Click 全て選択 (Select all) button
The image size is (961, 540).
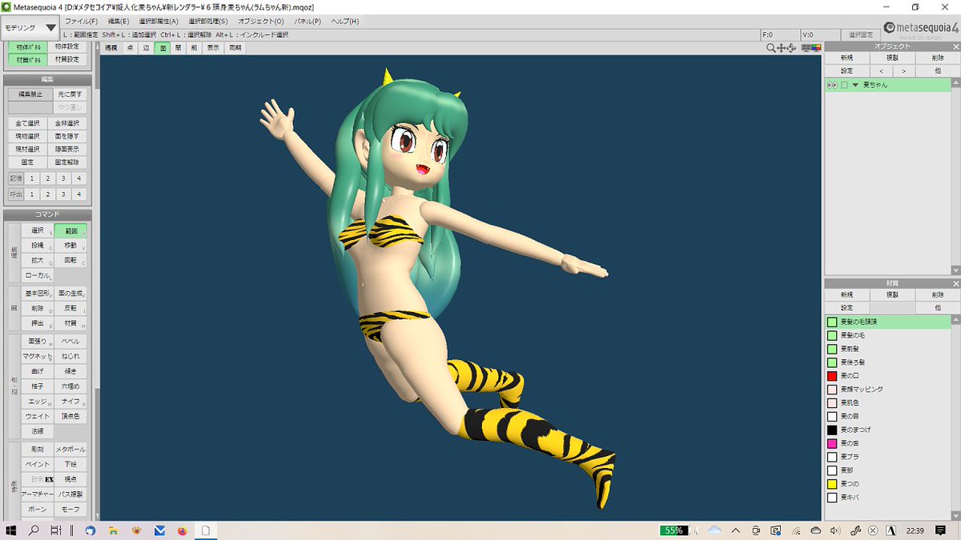pos(30,123)
